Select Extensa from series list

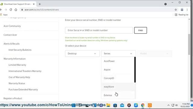(x=108, y=95)
